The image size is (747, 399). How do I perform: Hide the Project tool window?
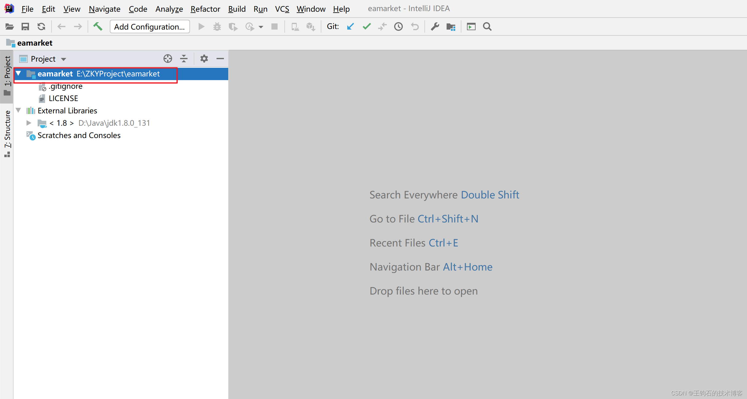[x=220, y=59]
